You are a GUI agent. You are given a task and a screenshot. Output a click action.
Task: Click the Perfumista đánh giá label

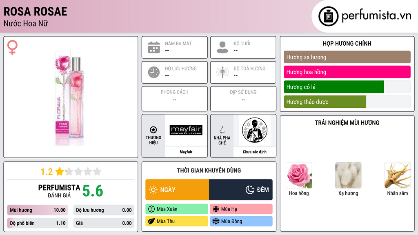pos(59,191)
